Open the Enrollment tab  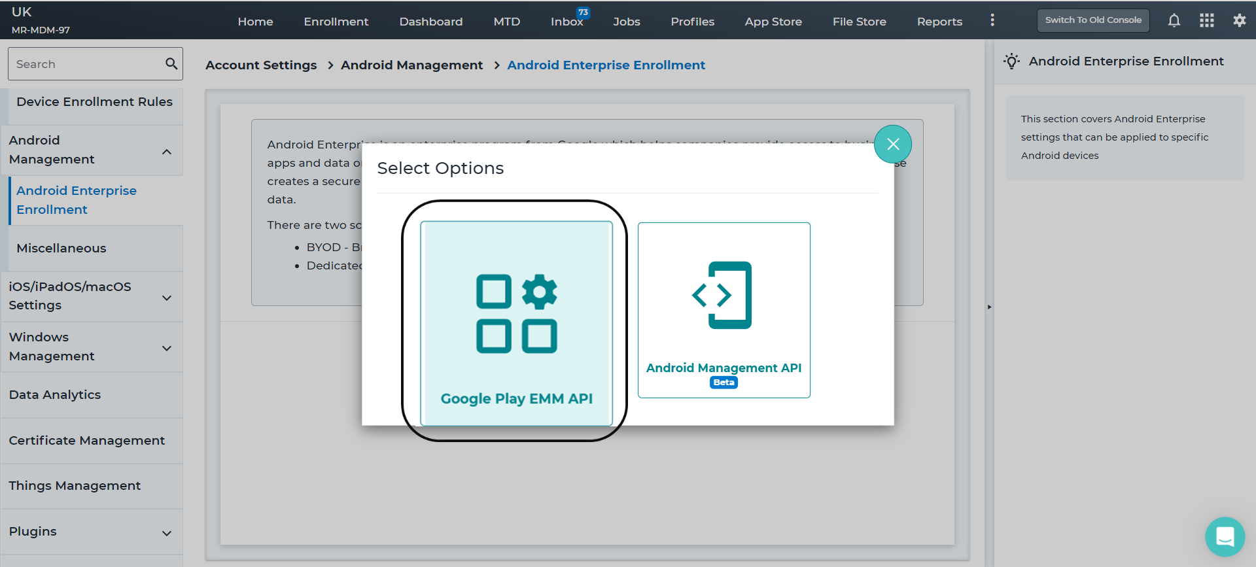[x=336, y=22]
